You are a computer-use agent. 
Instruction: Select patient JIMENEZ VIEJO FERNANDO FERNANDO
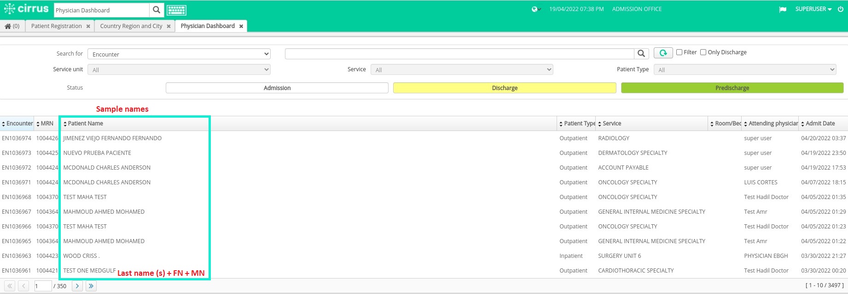pos(112,138)
